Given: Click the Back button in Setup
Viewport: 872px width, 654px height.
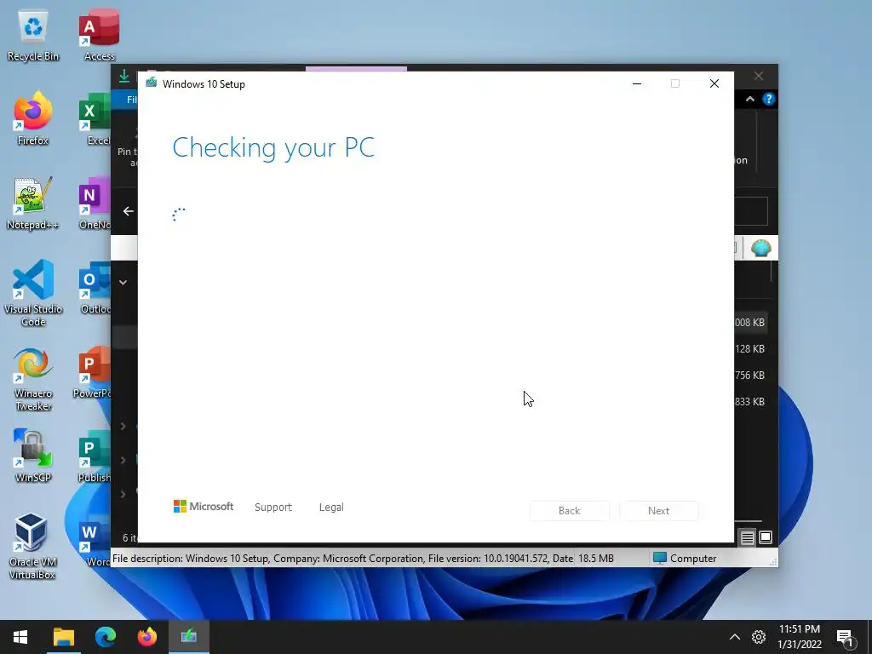Looking at the screenshot, I should tap(570, 511).
